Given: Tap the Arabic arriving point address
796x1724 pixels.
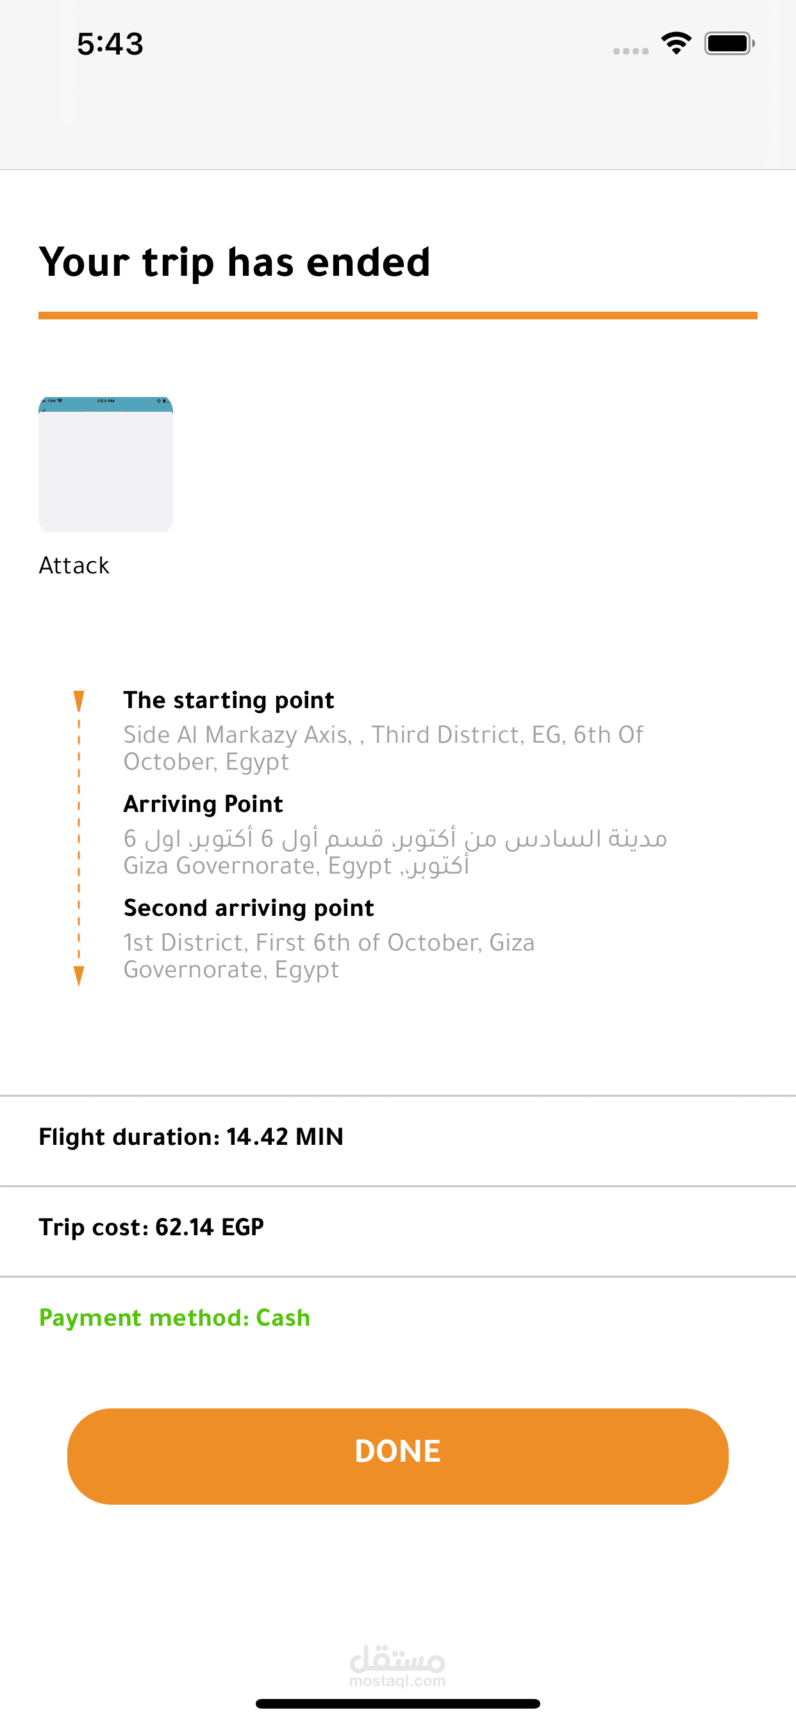Looking at the screenshot, I should (395, 851).
